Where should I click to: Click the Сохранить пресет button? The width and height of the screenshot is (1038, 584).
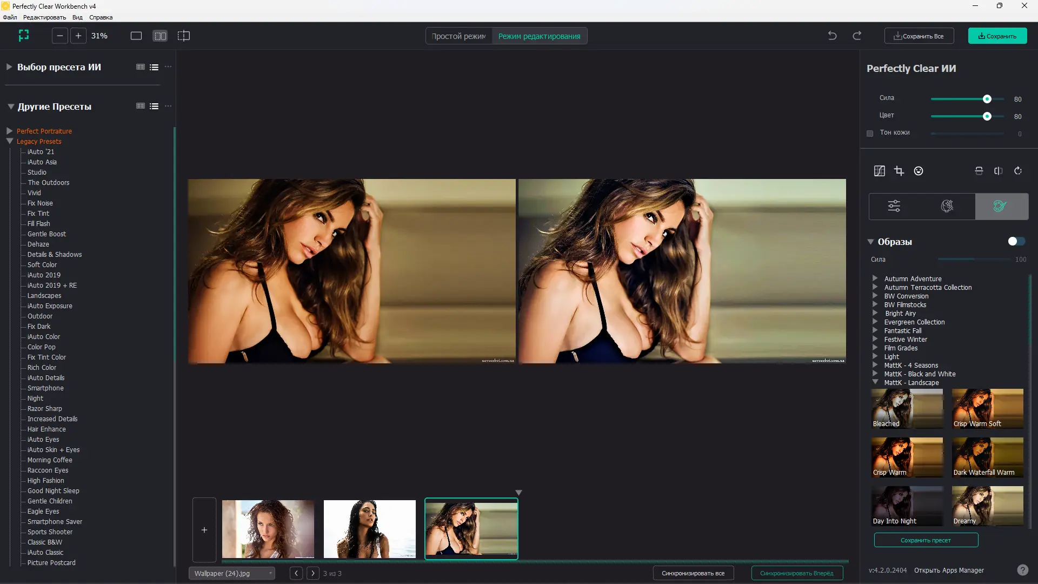click(926, 540)
